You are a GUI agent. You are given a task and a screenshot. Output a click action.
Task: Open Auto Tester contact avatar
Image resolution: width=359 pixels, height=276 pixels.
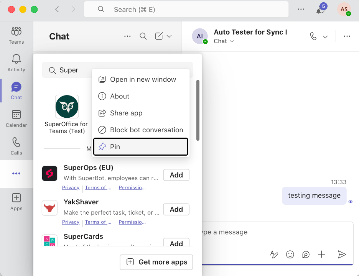coord(200,36)
